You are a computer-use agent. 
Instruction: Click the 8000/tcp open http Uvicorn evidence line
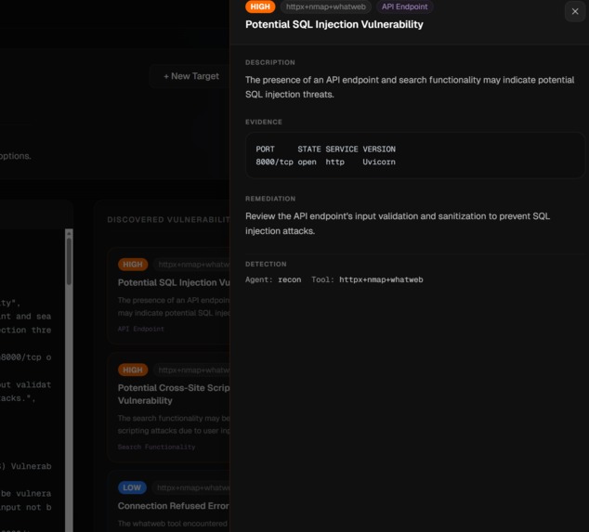pos(325,162)
